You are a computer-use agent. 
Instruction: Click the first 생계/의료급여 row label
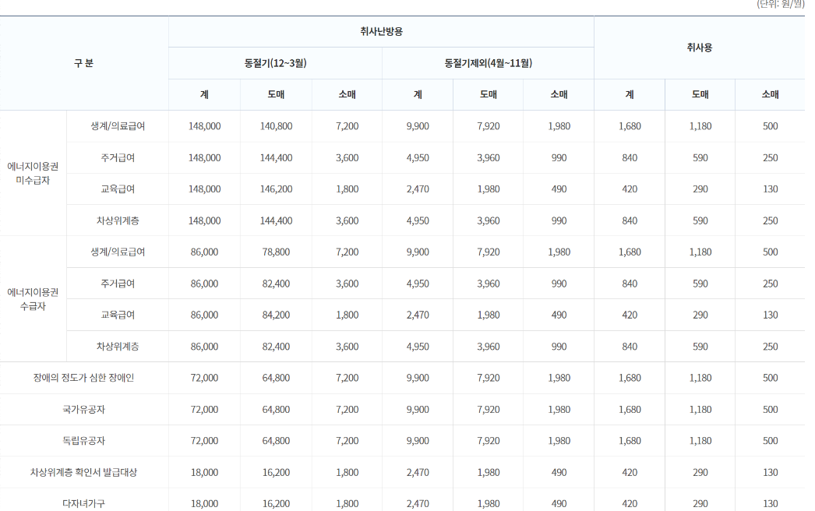tap(117, 125)
